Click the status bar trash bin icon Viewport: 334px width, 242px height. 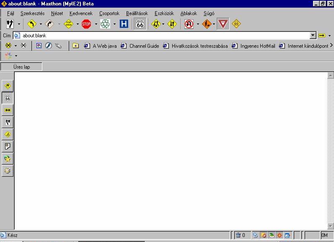pos(238,235)
